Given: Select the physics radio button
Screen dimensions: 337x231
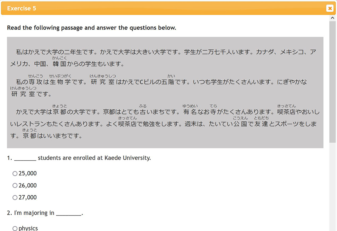Looking at the screenshot, I should [x=15, y=229].
